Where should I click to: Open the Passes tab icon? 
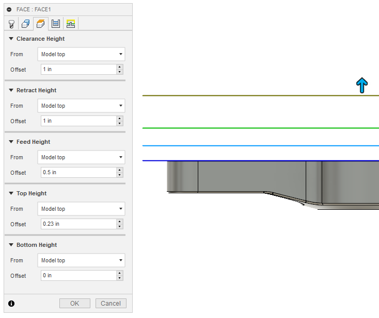56,24
